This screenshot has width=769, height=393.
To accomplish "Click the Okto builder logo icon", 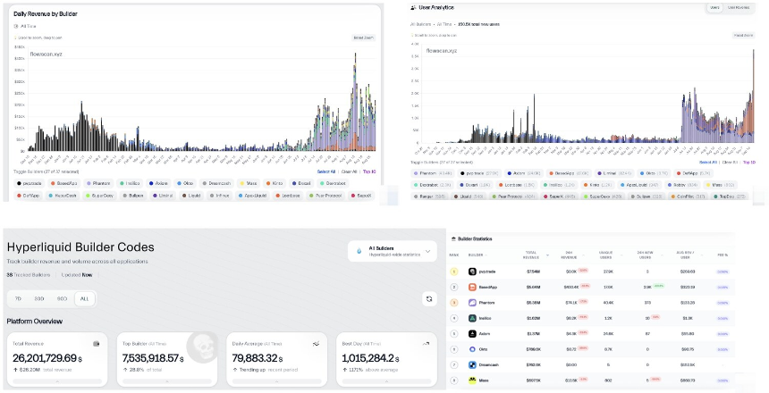I will (x=472, y=348).
